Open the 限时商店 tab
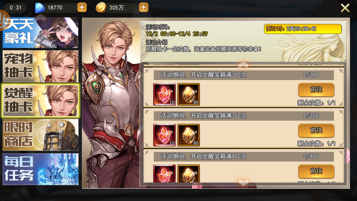 point(41,135)
